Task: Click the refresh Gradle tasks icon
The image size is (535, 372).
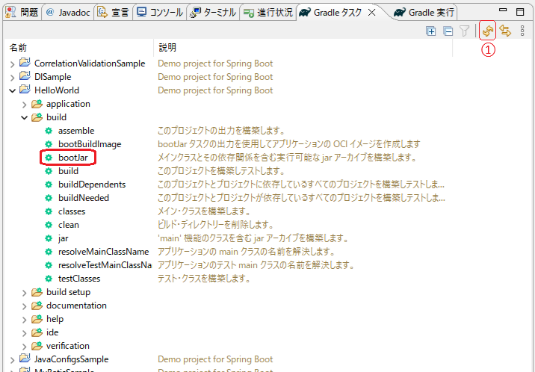Action: pos(488,31)
